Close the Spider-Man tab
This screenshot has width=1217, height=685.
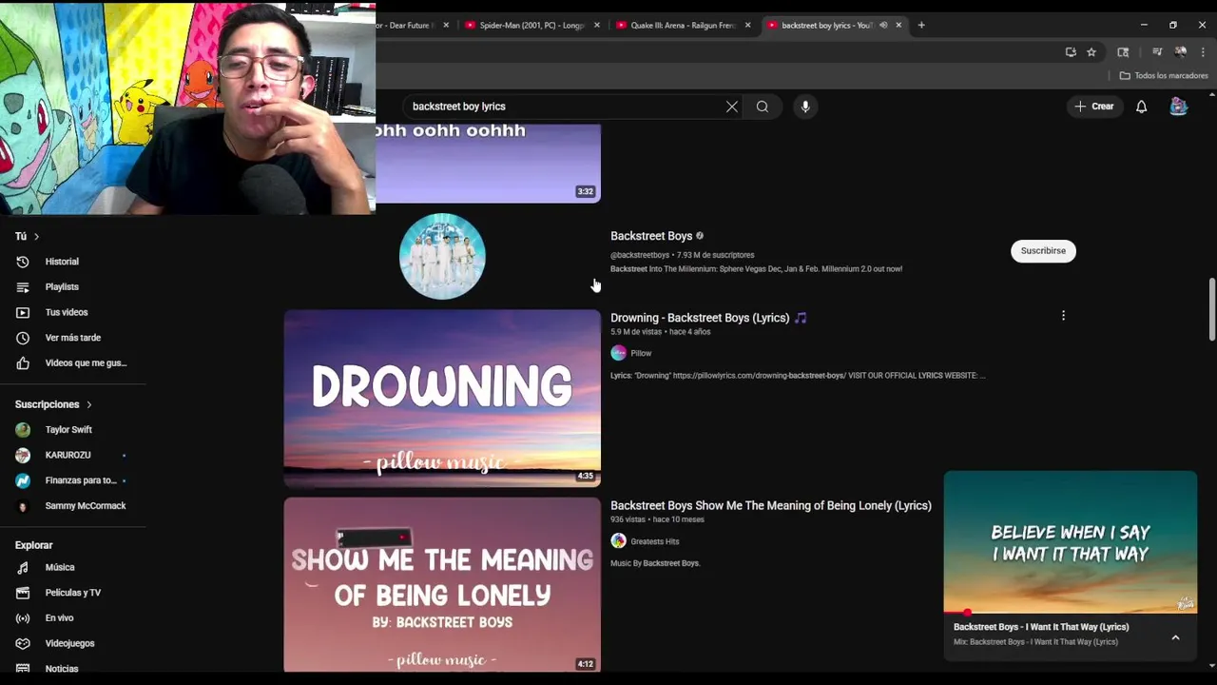click(x=597, y=25)
